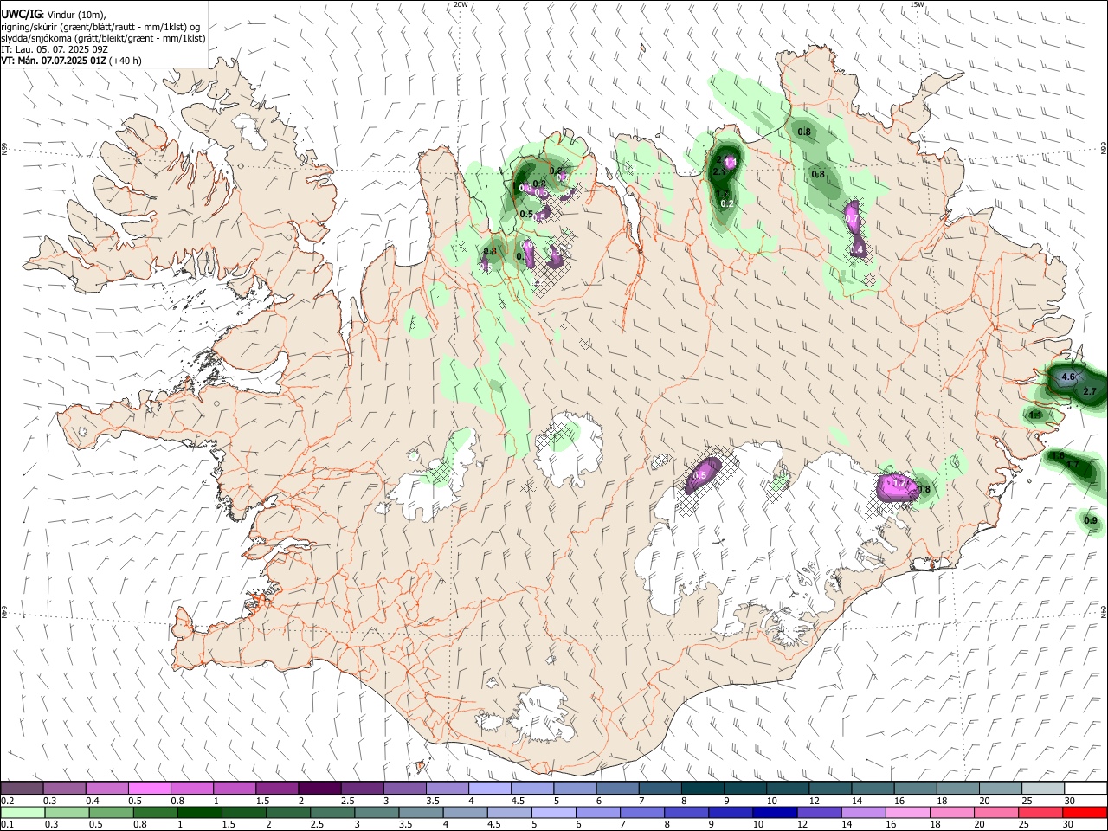Pick the hot pink 20 rain-scale swatch
Viewport: 1108px width, 831px height.
(x=996, y=812)
